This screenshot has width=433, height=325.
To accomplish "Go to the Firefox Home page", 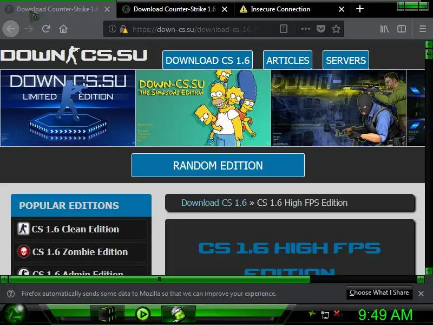I will 63,29.
